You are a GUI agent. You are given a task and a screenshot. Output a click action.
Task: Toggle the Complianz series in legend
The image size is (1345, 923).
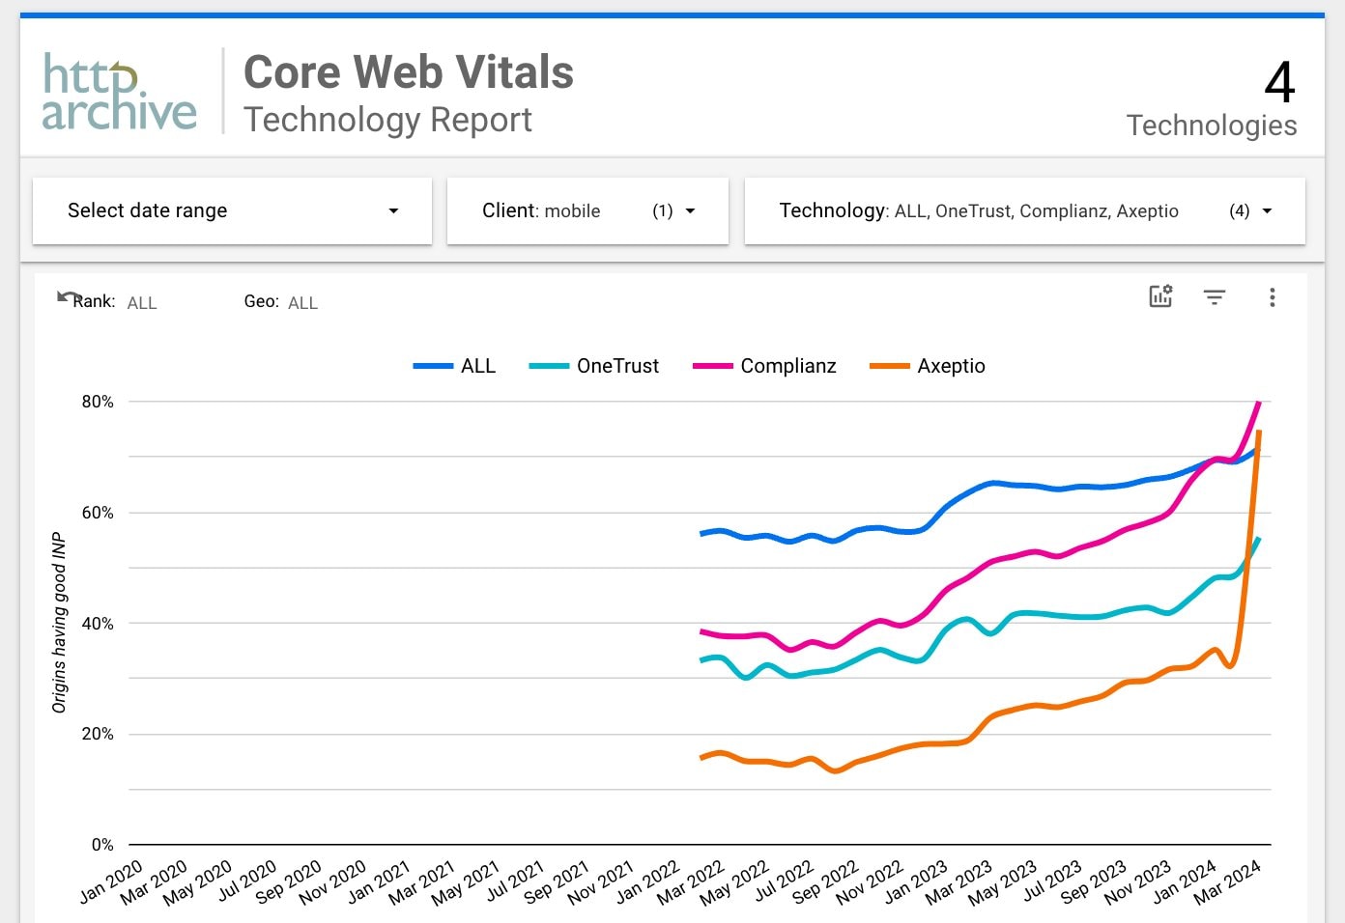point(764,366)
